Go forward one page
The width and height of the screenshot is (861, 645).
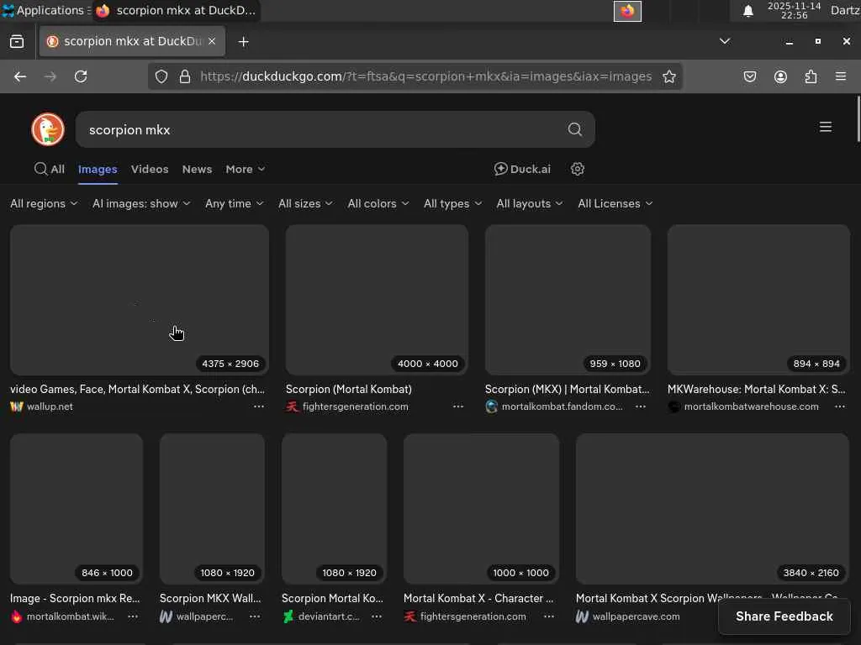(x=50, y=76)
